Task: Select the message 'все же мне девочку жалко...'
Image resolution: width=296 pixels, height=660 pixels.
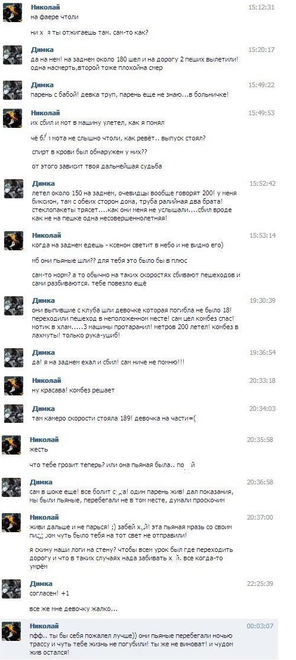Action: pos(73,609)
